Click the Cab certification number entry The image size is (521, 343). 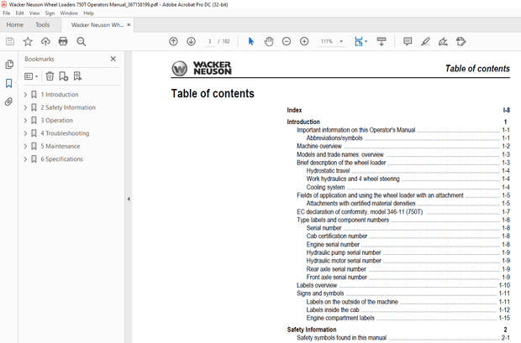(x=337, y=236)
